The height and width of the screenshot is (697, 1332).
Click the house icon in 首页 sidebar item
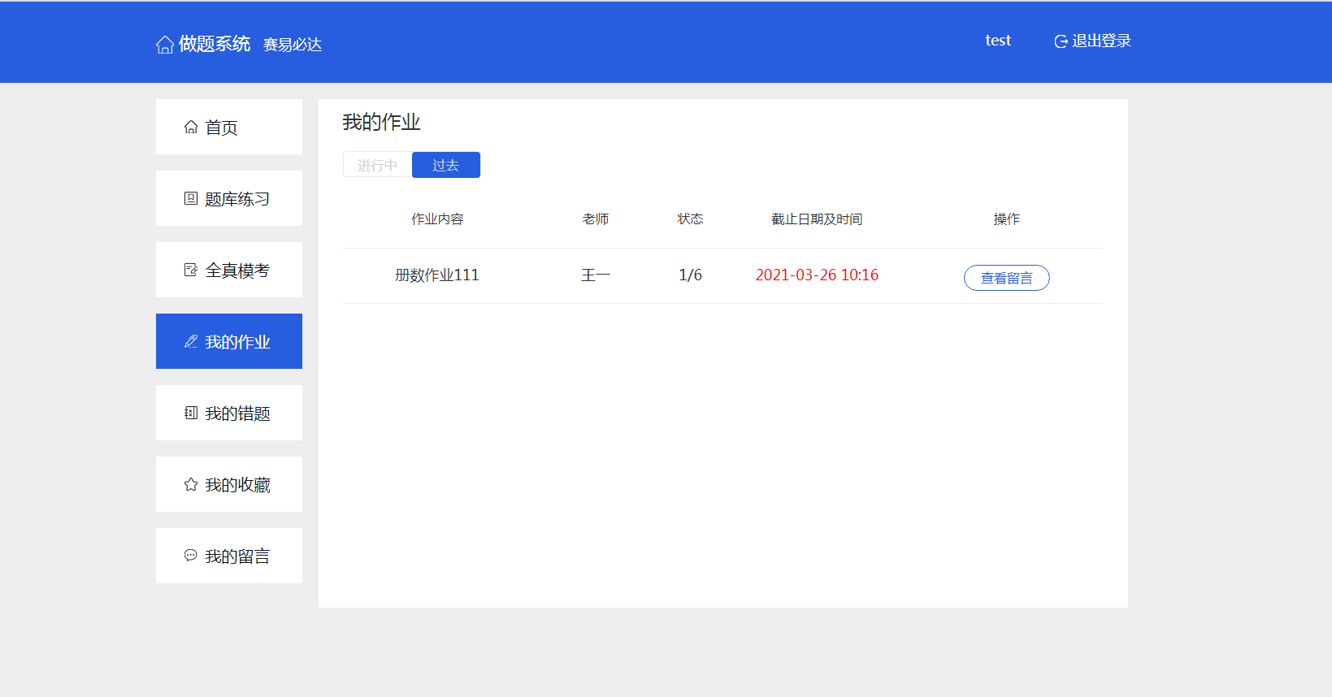[191, 127]
